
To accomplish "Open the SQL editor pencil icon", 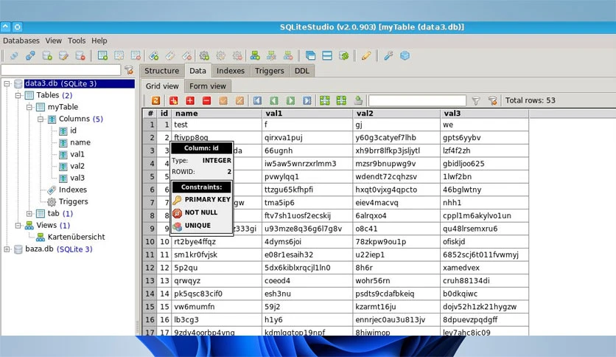I will [366, 56].
